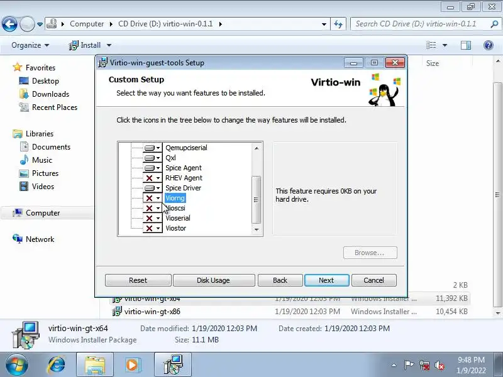Open Explorer help icon
This screenshot has height=377, width=503.
[x=489, y=45]
